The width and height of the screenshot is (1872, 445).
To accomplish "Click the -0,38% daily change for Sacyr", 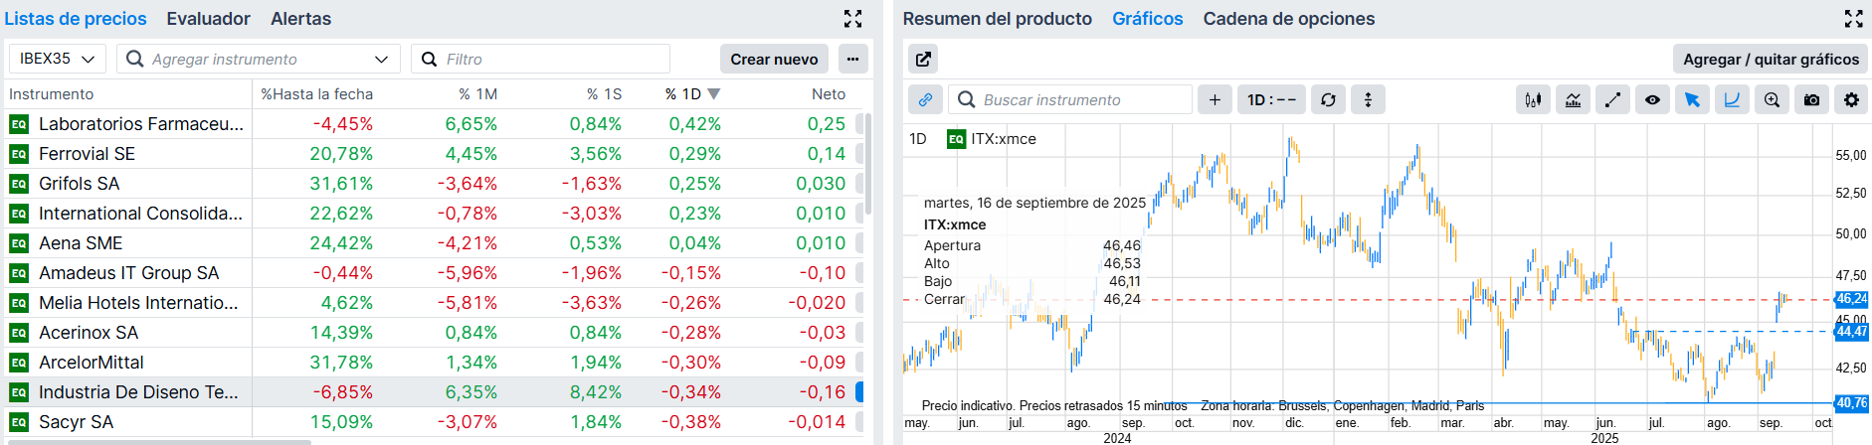I will pos(691,422).
